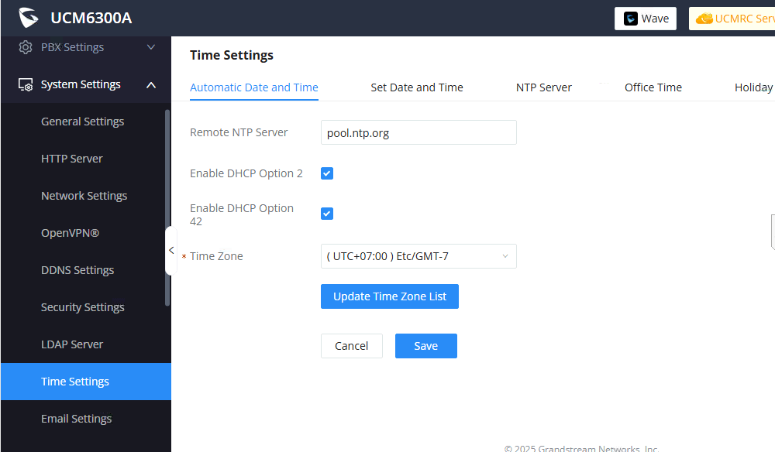Open the Time Zone dropdown
This screenshot has height=452, width=775.
pos(418,255)
